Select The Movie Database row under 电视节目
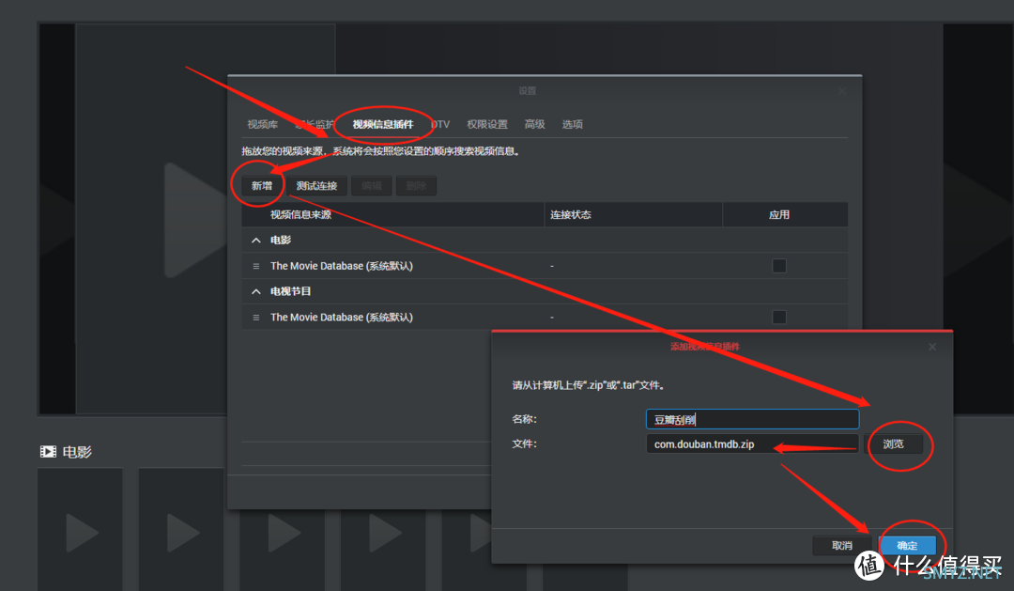Screen dimensions: 1014x591 (545, 318)
